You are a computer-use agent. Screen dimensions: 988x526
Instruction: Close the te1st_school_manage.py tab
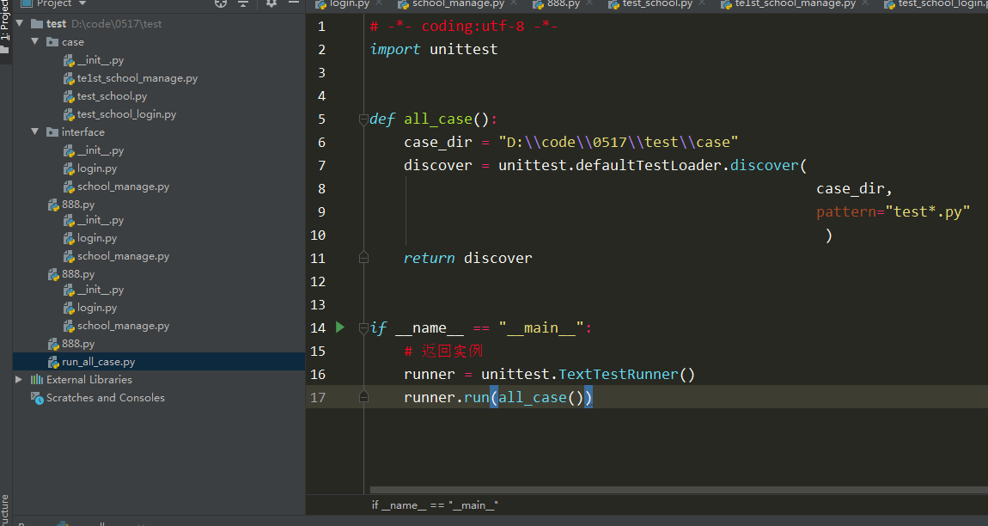865,3
